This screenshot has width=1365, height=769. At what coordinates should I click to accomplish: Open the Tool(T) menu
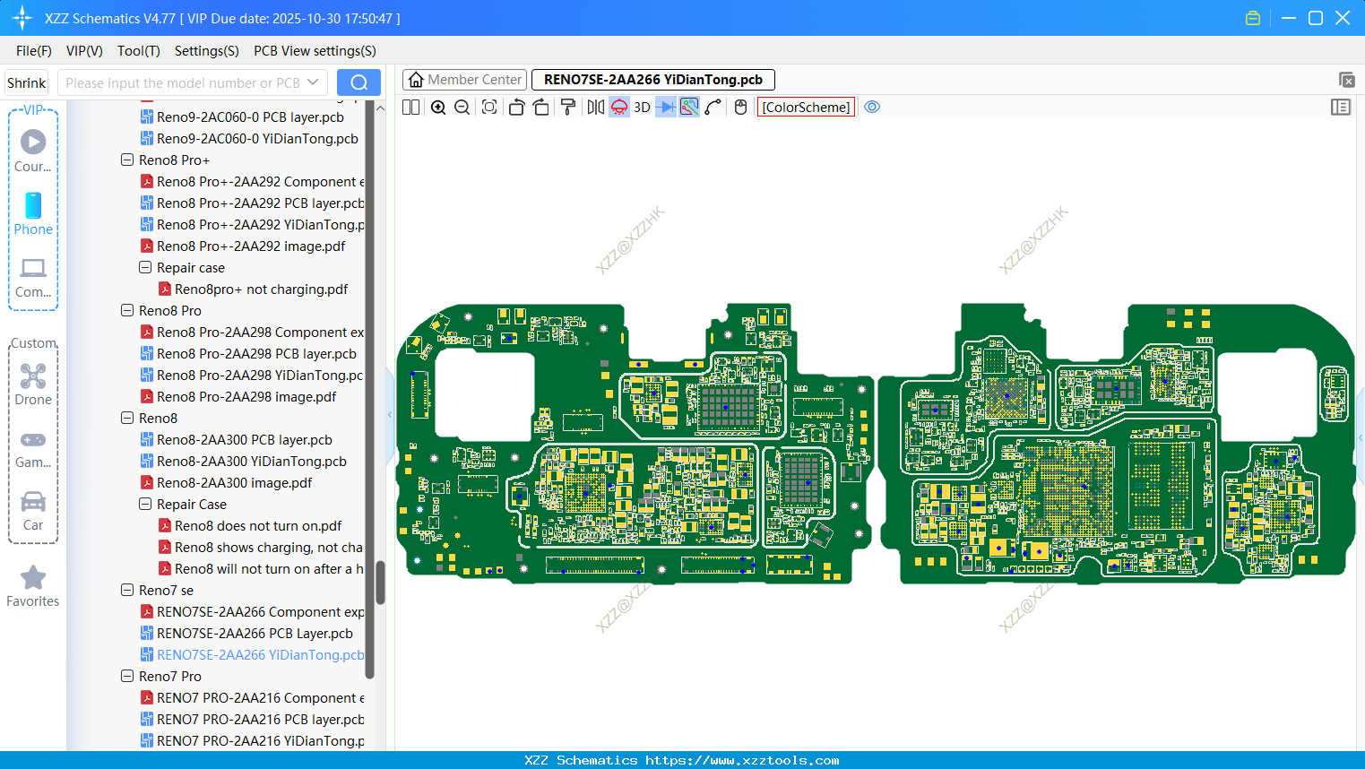point(138,51)
